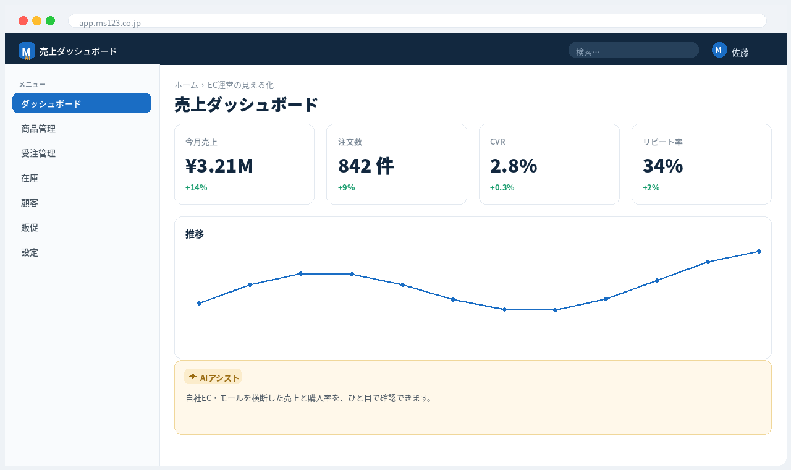The image size is (791, 470).
Task: Open the 注文数 842 件 card
Action: point(397,164)
